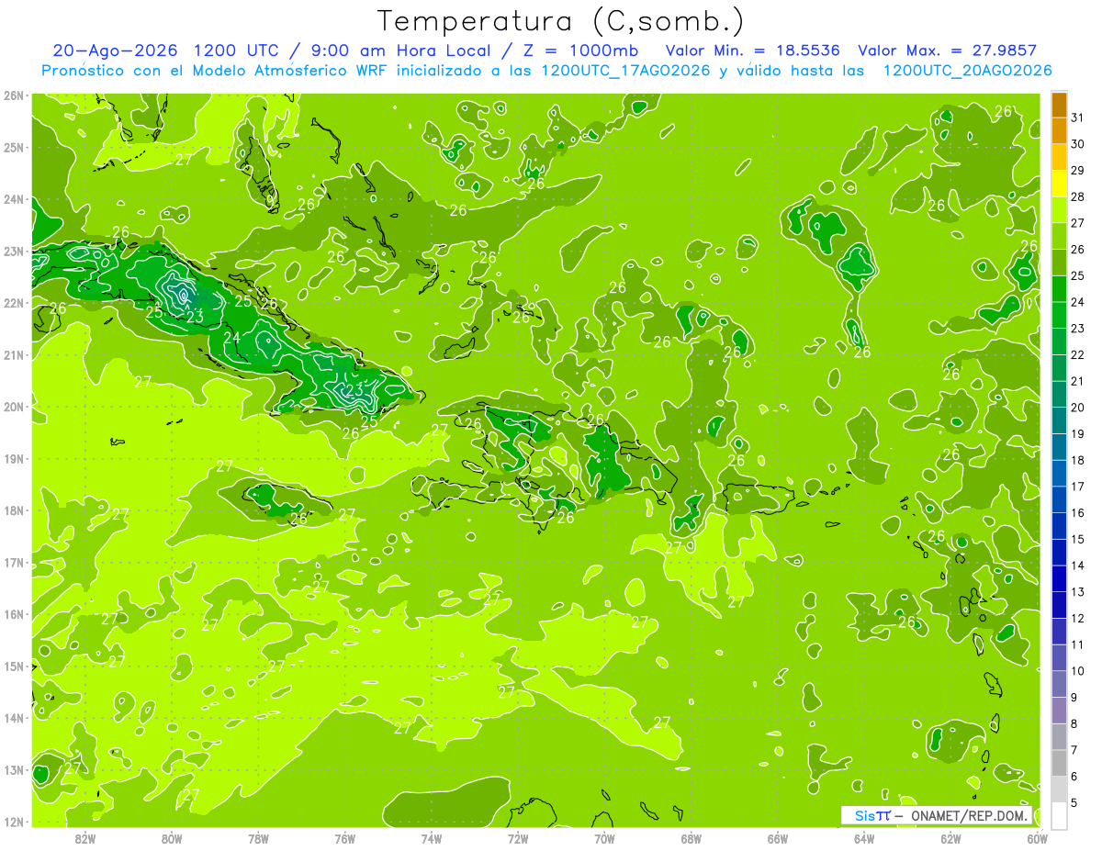Click the title 'Temperatura (C,somb.)'

click(560, 21)
